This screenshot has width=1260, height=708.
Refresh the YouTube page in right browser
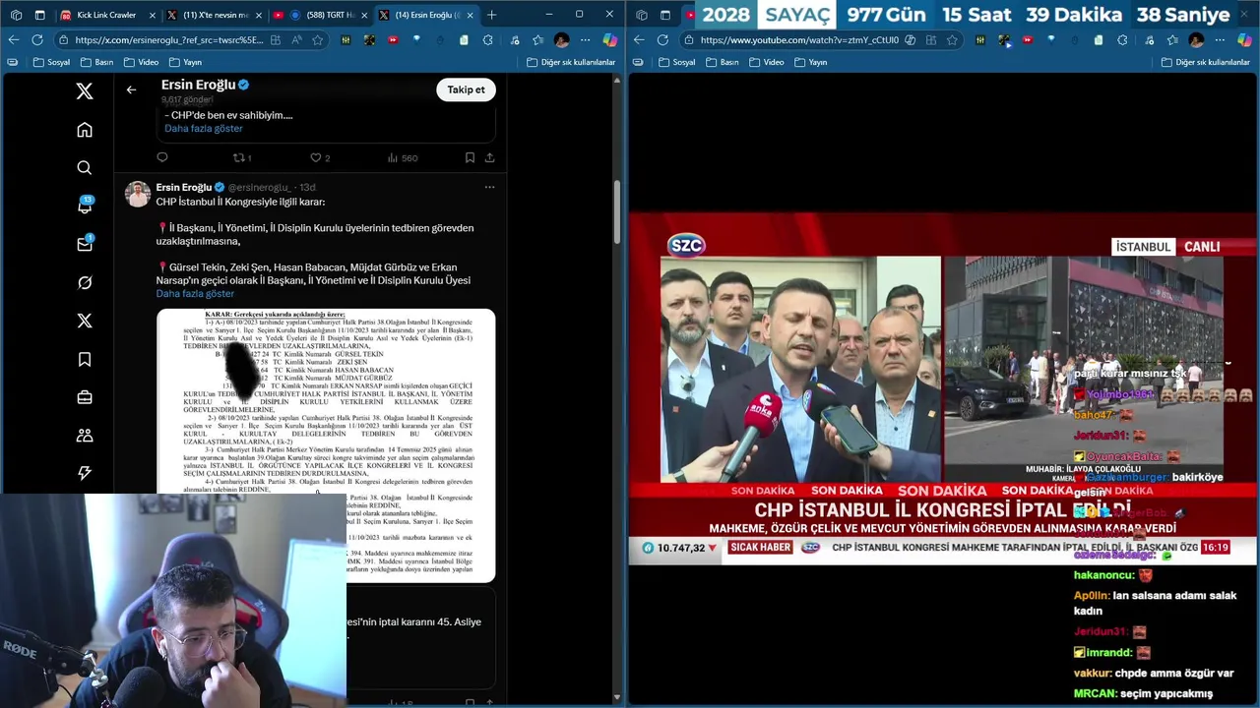[x=662, y=39]
